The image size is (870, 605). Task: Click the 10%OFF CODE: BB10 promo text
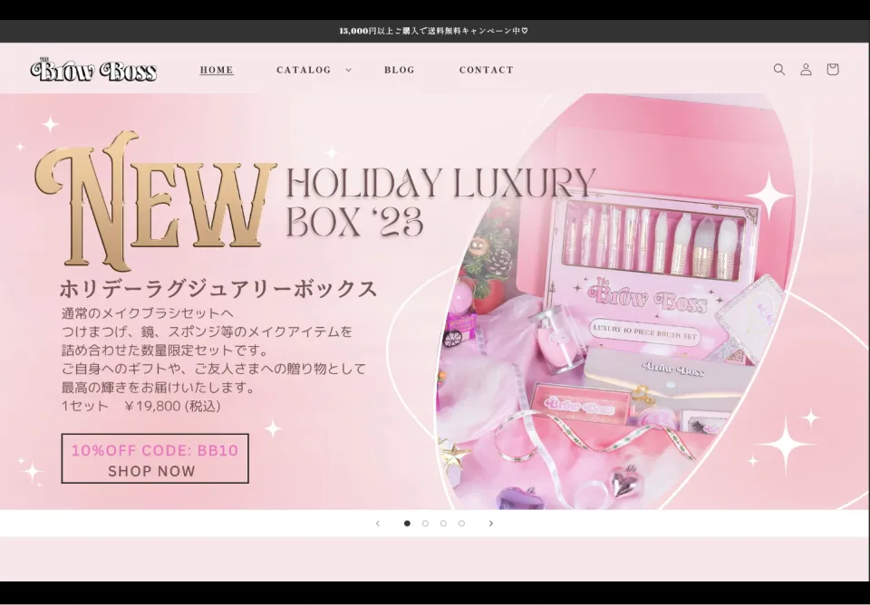[154, 449]
